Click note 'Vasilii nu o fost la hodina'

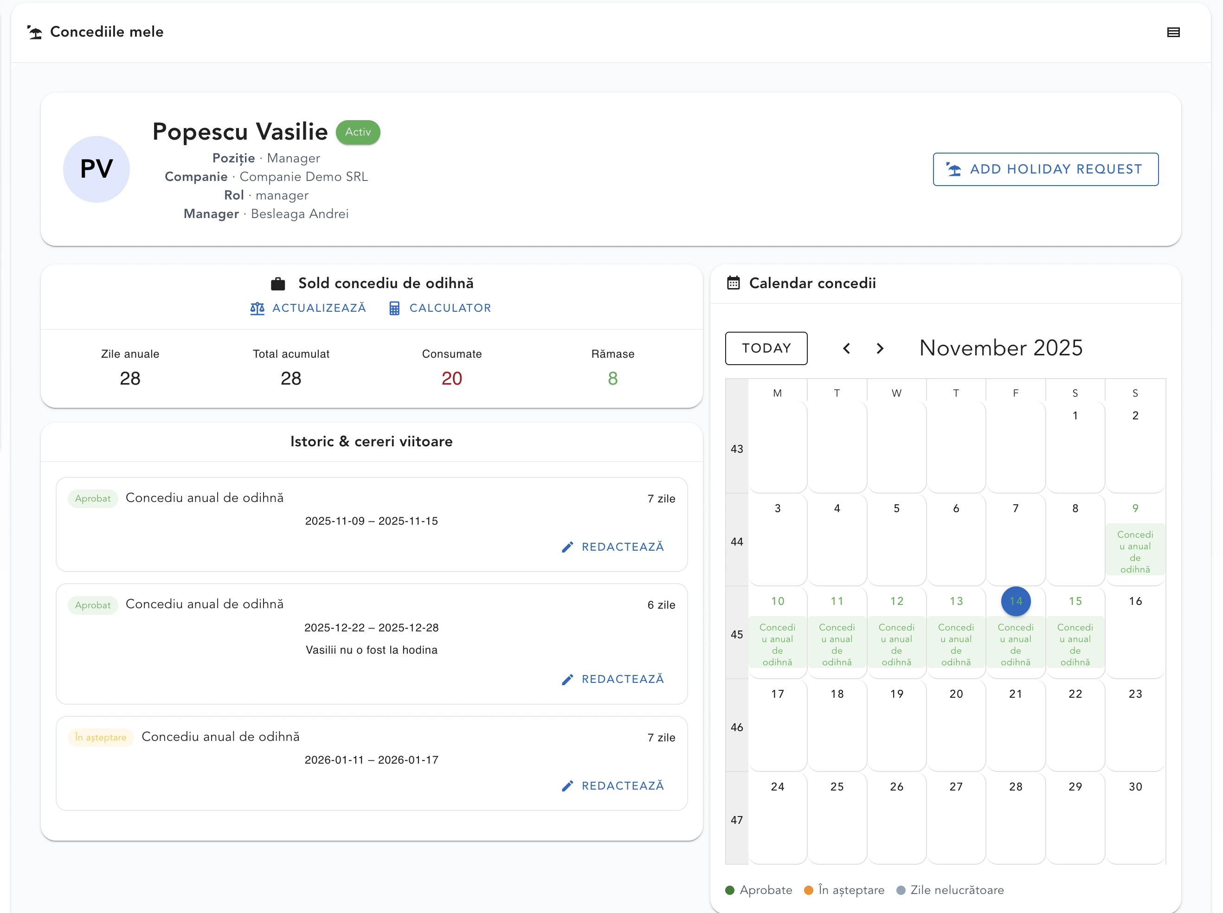tap(371, 650)
